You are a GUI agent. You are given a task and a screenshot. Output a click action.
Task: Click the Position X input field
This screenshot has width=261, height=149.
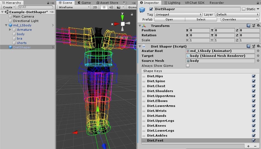[x=199, y=30]
